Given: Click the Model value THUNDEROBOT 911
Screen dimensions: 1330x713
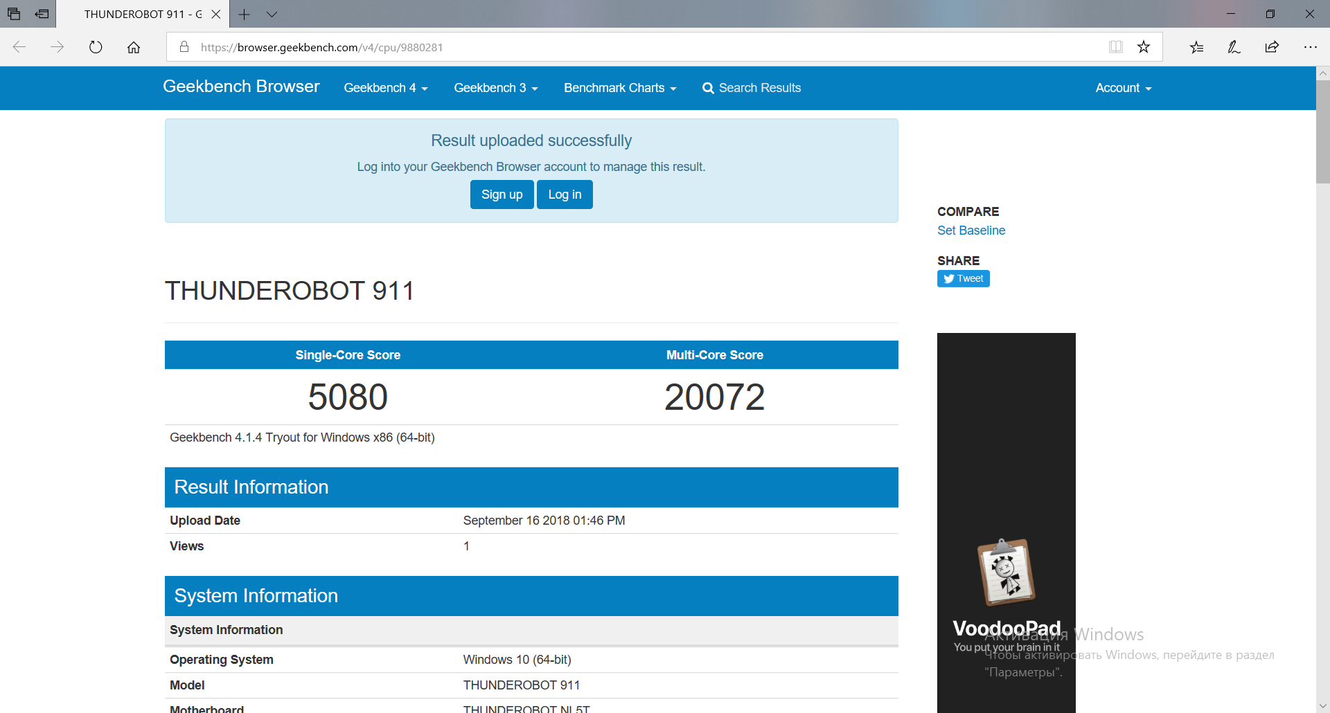Looking at the screenshot, I should coord(522,685).
